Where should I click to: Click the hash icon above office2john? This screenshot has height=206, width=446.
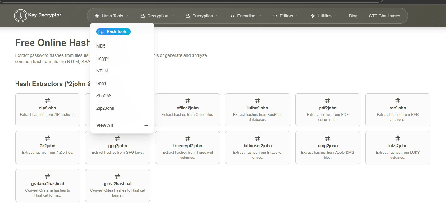tap(188, 100)
